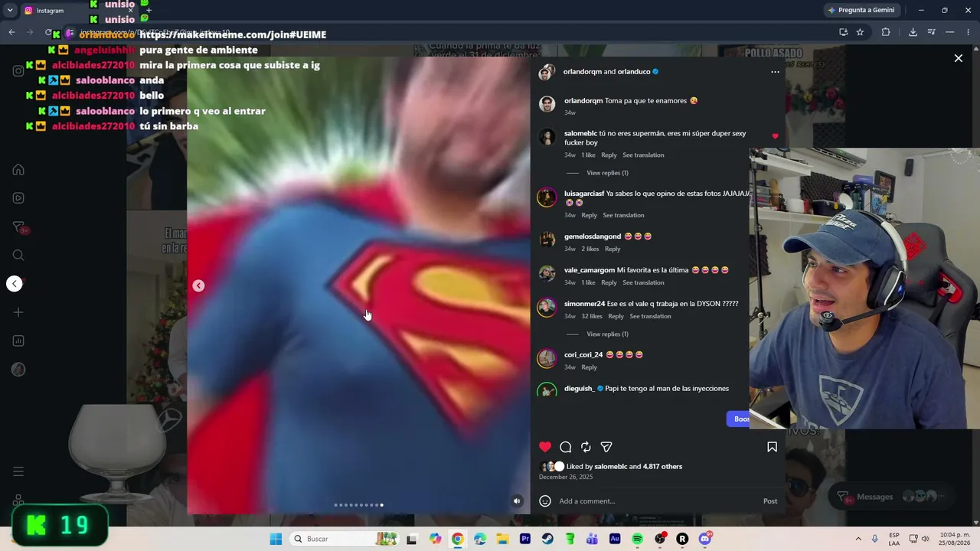Open Chrome tab search dropdown arrow
980x551 pixels.
[x=10, y=11]
